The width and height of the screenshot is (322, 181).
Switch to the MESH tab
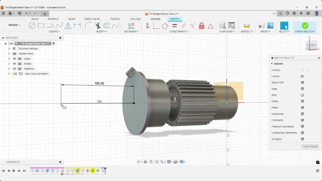coord(72,19)
